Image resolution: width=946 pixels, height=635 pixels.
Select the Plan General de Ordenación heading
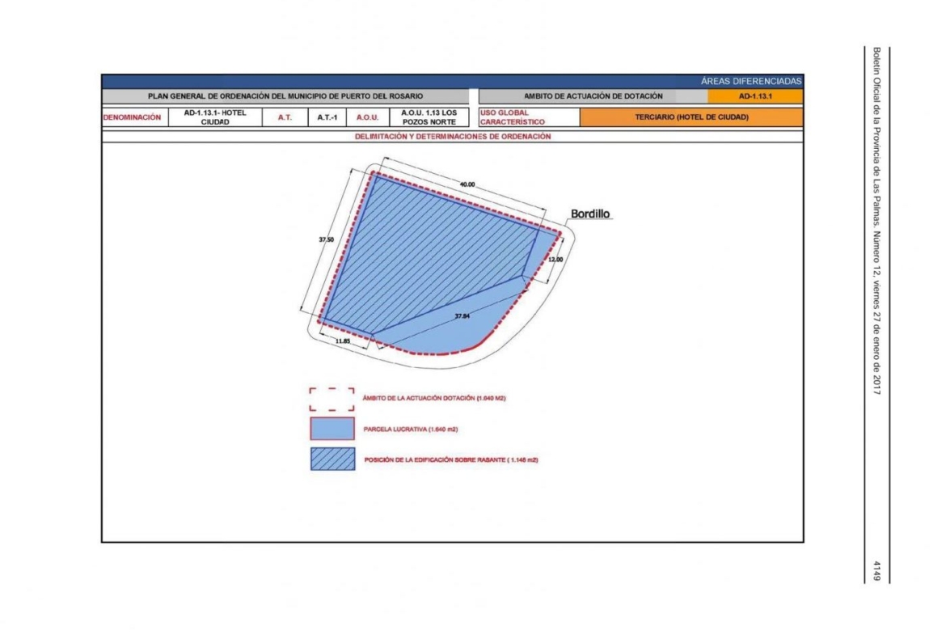point(285,96)
